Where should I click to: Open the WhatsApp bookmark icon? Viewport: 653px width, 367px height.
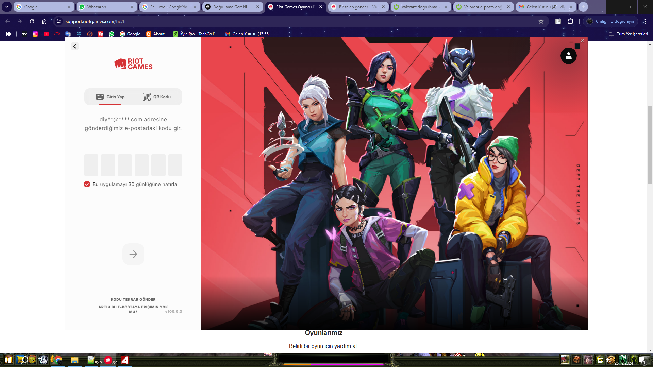coord(112,34)
